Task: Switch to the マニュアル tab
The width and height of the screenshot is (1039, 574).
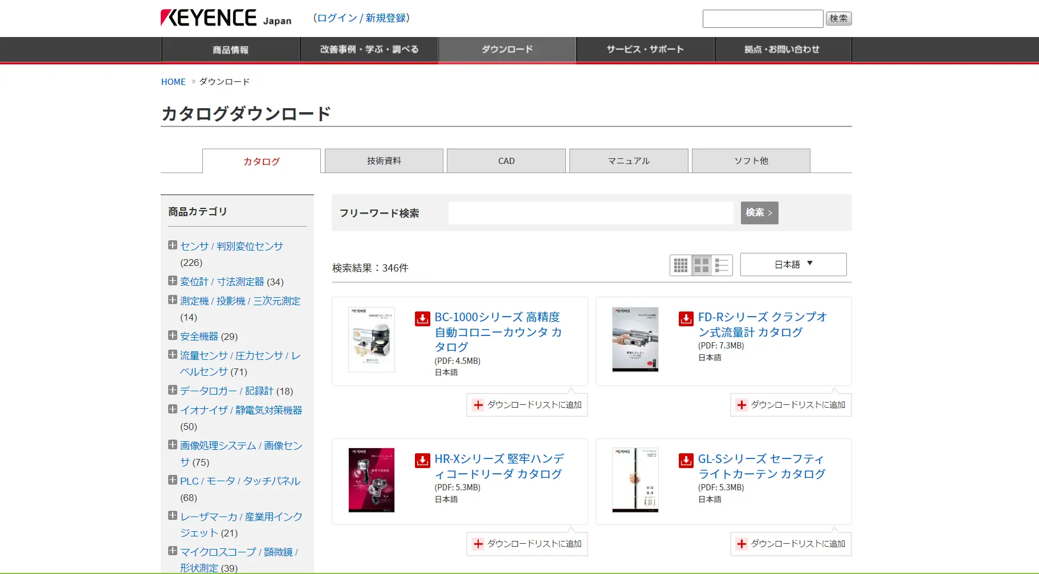Action: click(x=629, y=161)
